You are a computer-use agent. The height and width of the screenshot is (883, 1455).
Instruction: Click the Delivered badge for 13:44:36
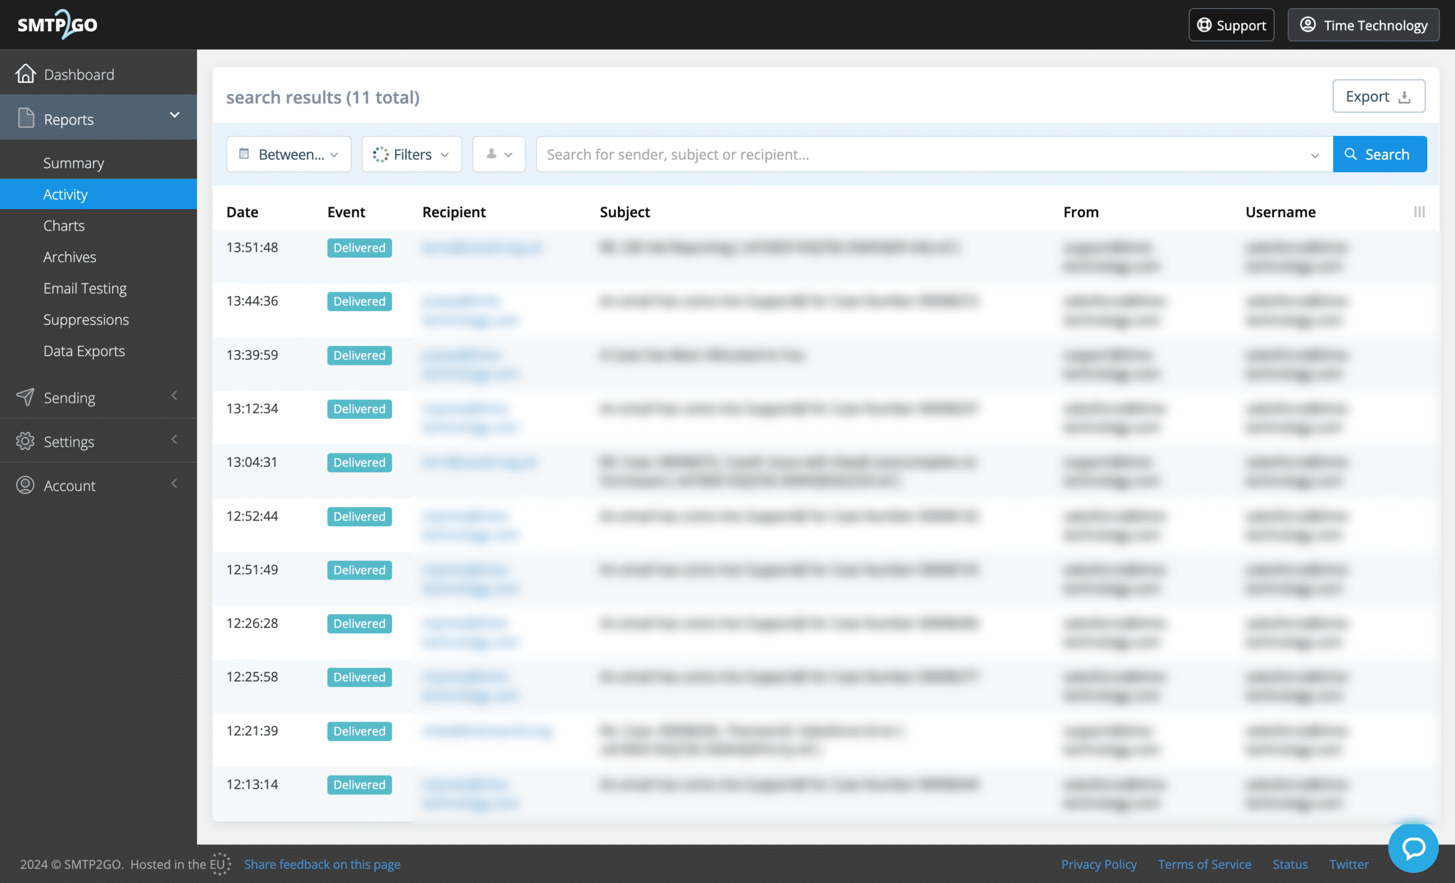[359, 301]
